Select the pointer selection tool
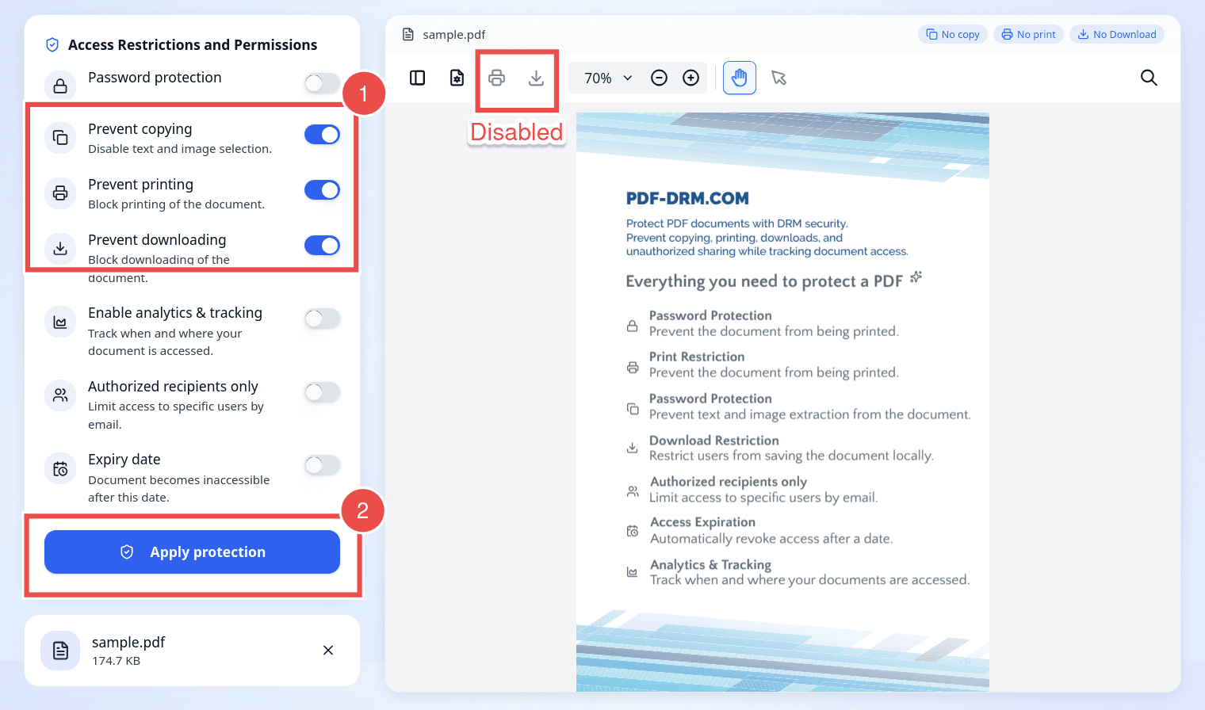The image size is (1205, 710). click(x=779, y=78)
